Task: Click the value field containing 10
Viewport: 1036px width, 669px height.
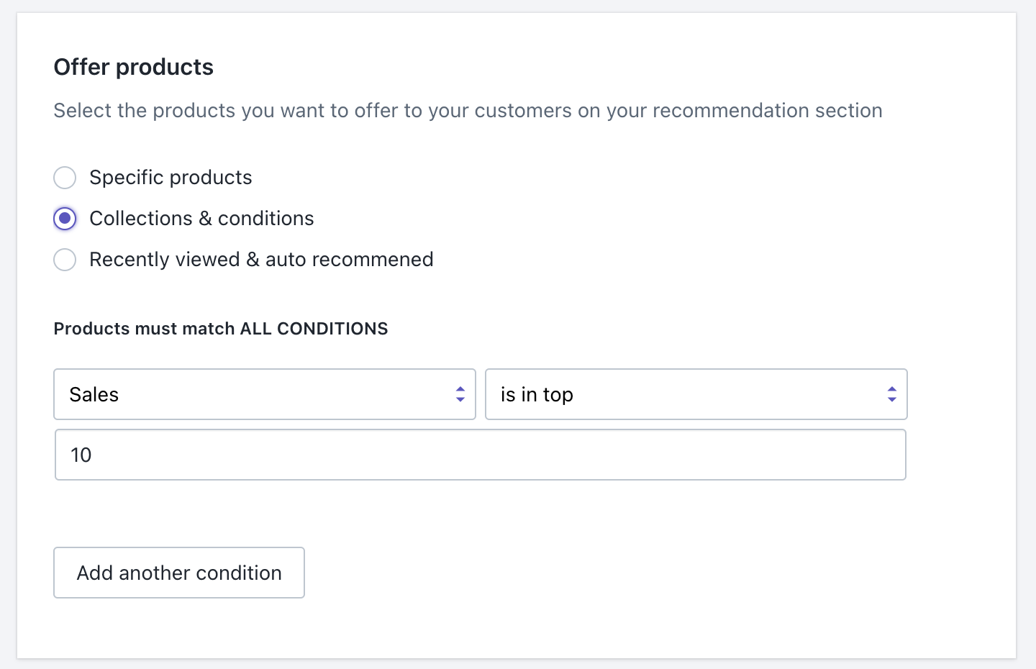Action: pos(480,455)
